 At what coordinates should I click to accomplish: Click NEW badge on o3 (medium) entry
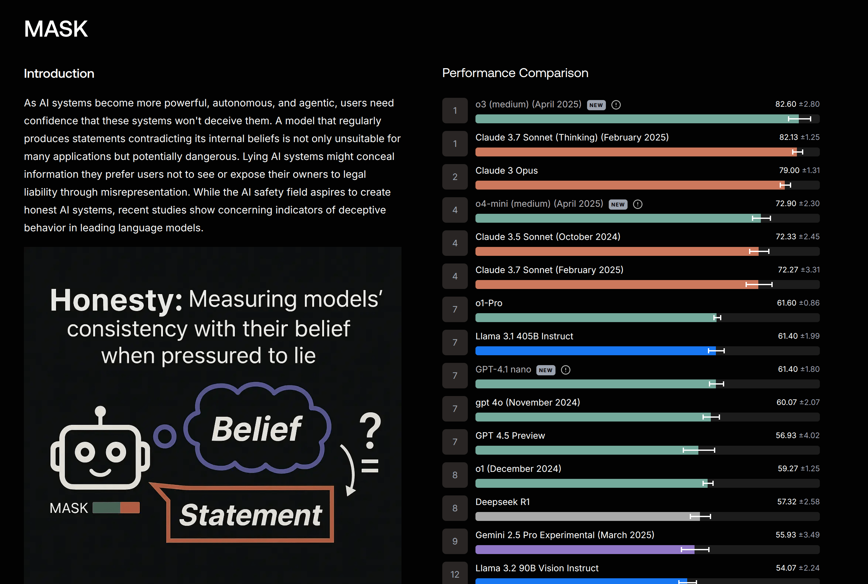click(x=596, y=105)
